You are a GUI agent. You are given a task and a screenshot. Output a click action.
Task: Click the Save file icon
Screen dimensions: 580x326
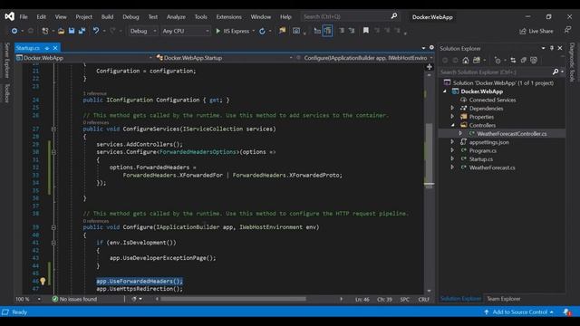72,31
